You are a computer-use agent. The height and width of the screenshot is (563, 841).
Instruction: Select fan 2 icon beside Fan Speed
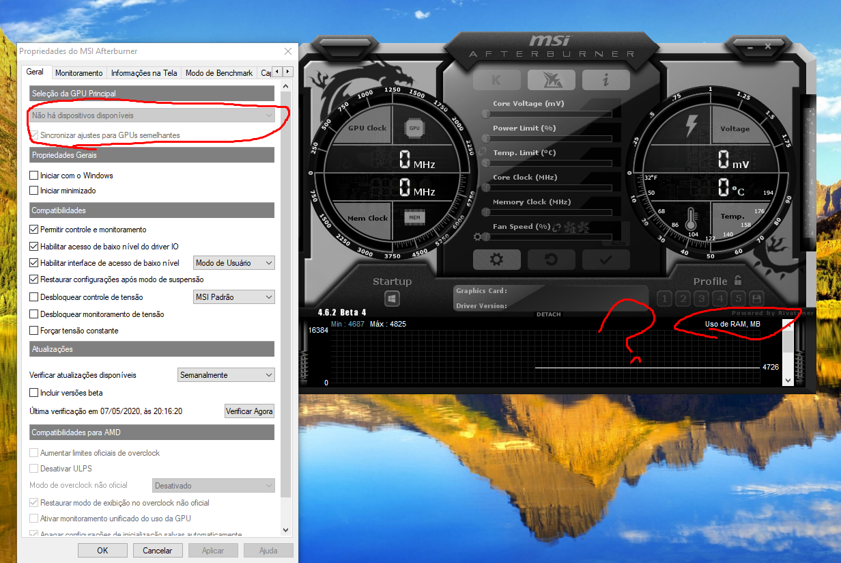tap(583, 227)
